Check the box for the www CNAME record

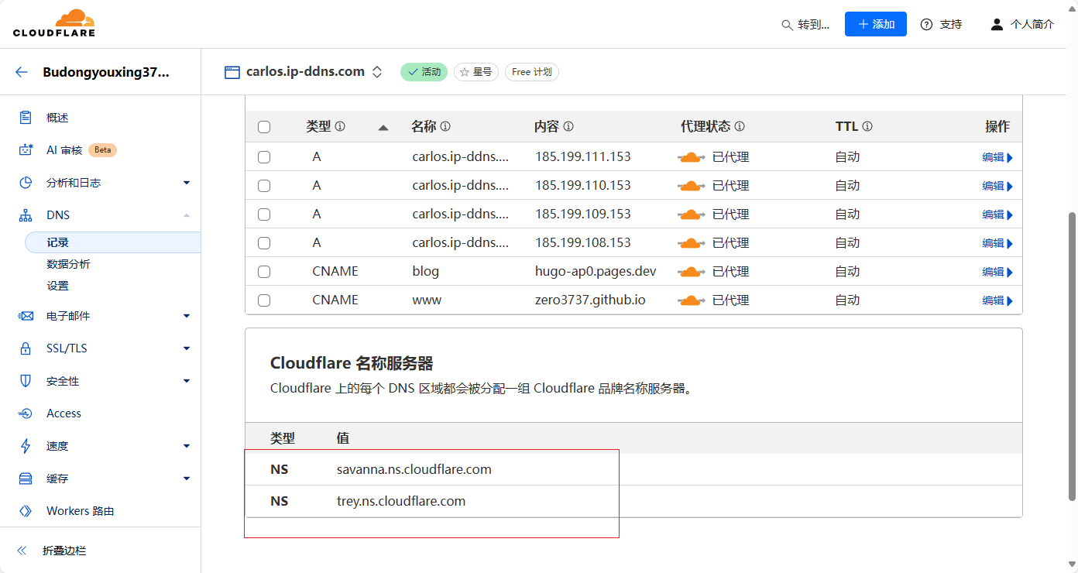(264, 300)
